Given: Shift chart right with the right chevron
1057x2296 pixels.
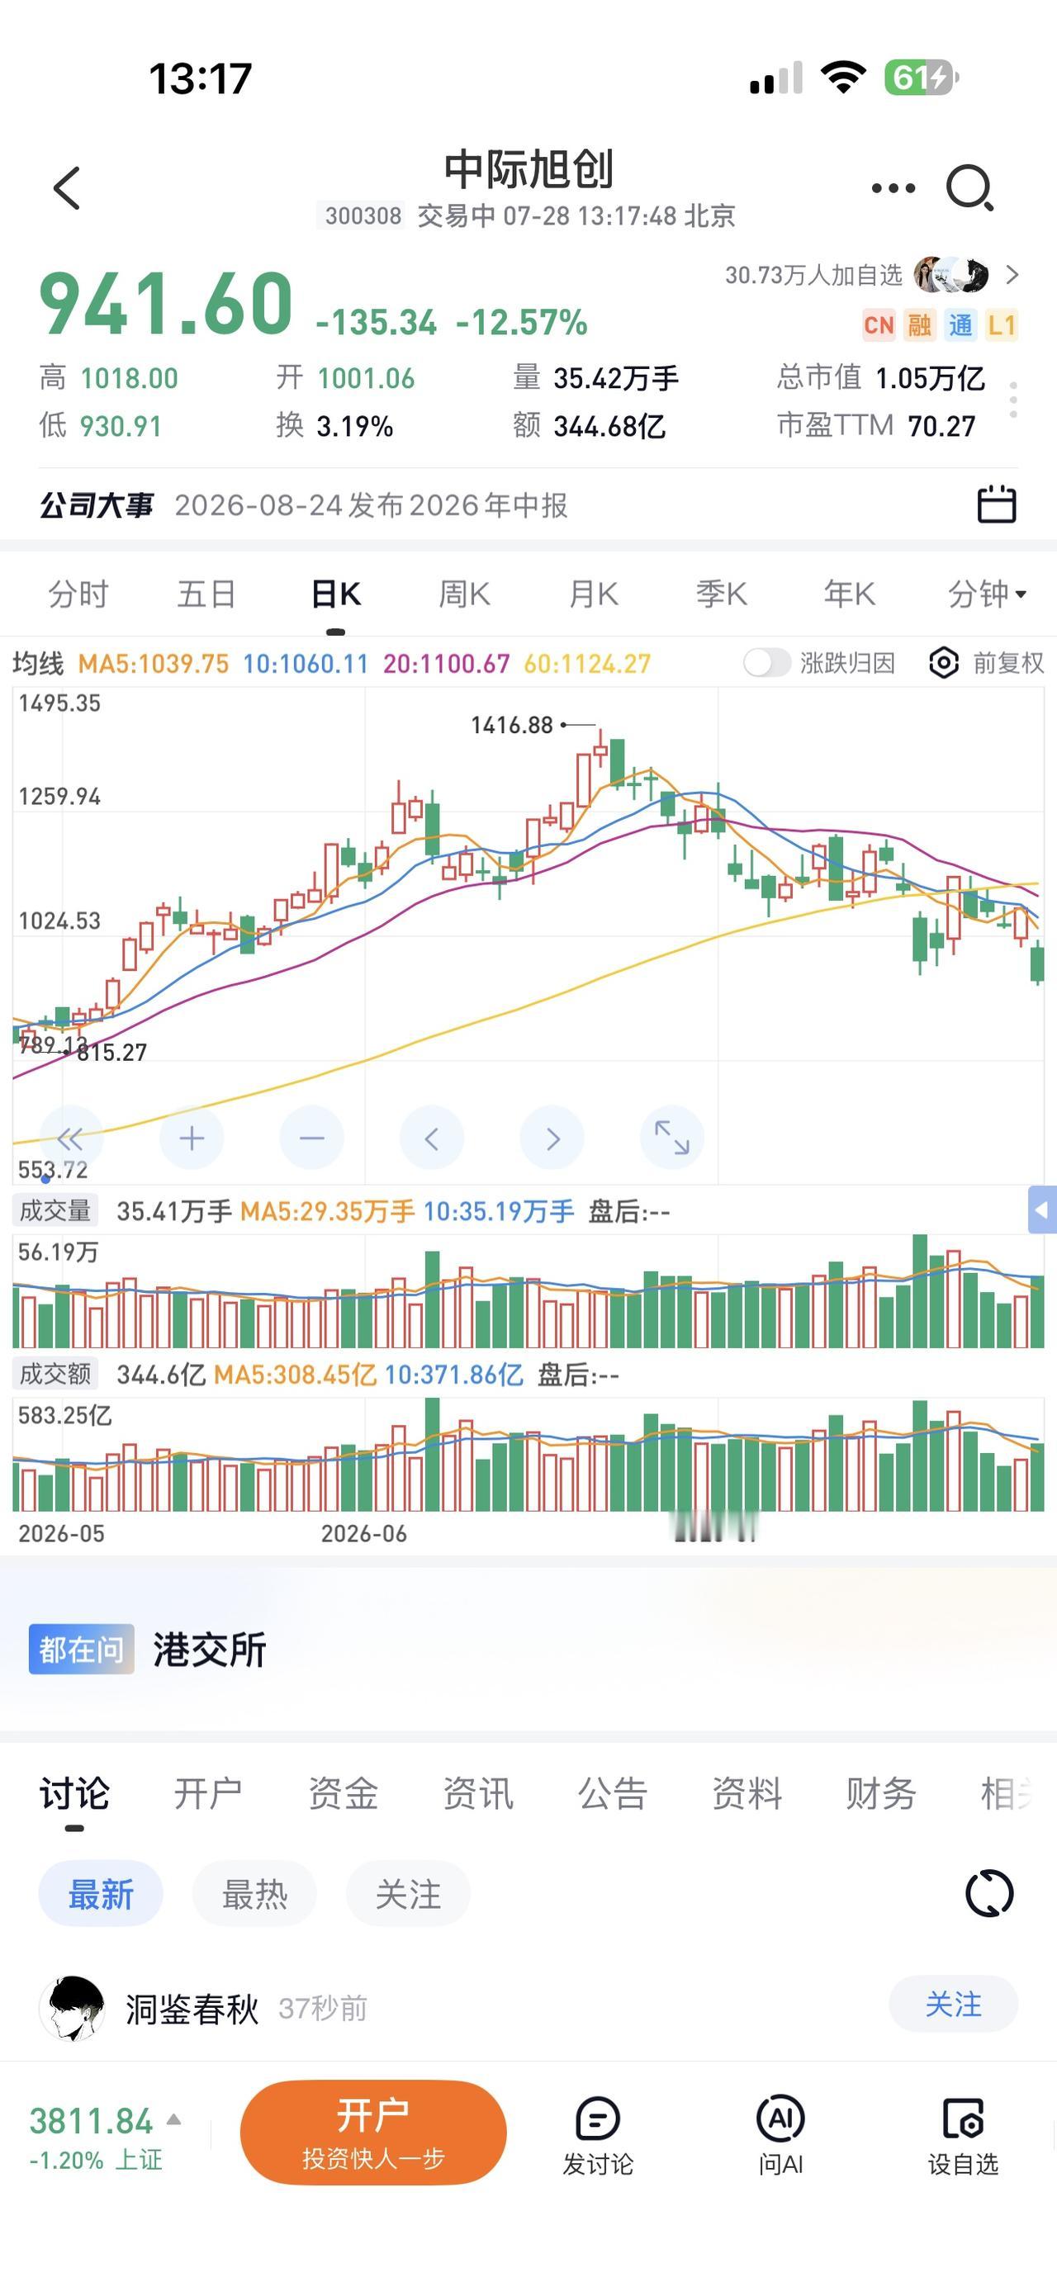Looking at the screenshot, I should pyautogui.click(x=552, y=1139).
